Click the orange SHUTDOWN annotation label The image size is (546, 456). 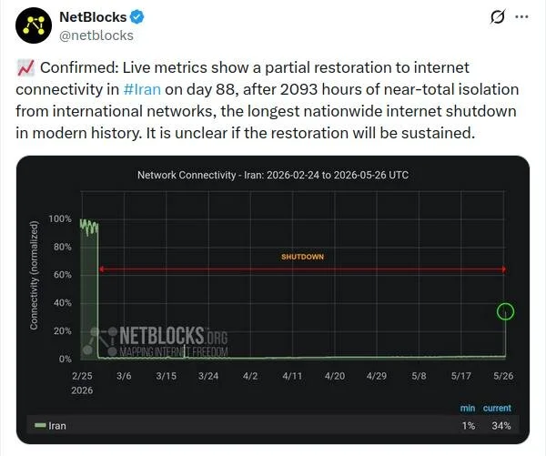[x=303, y=257]
